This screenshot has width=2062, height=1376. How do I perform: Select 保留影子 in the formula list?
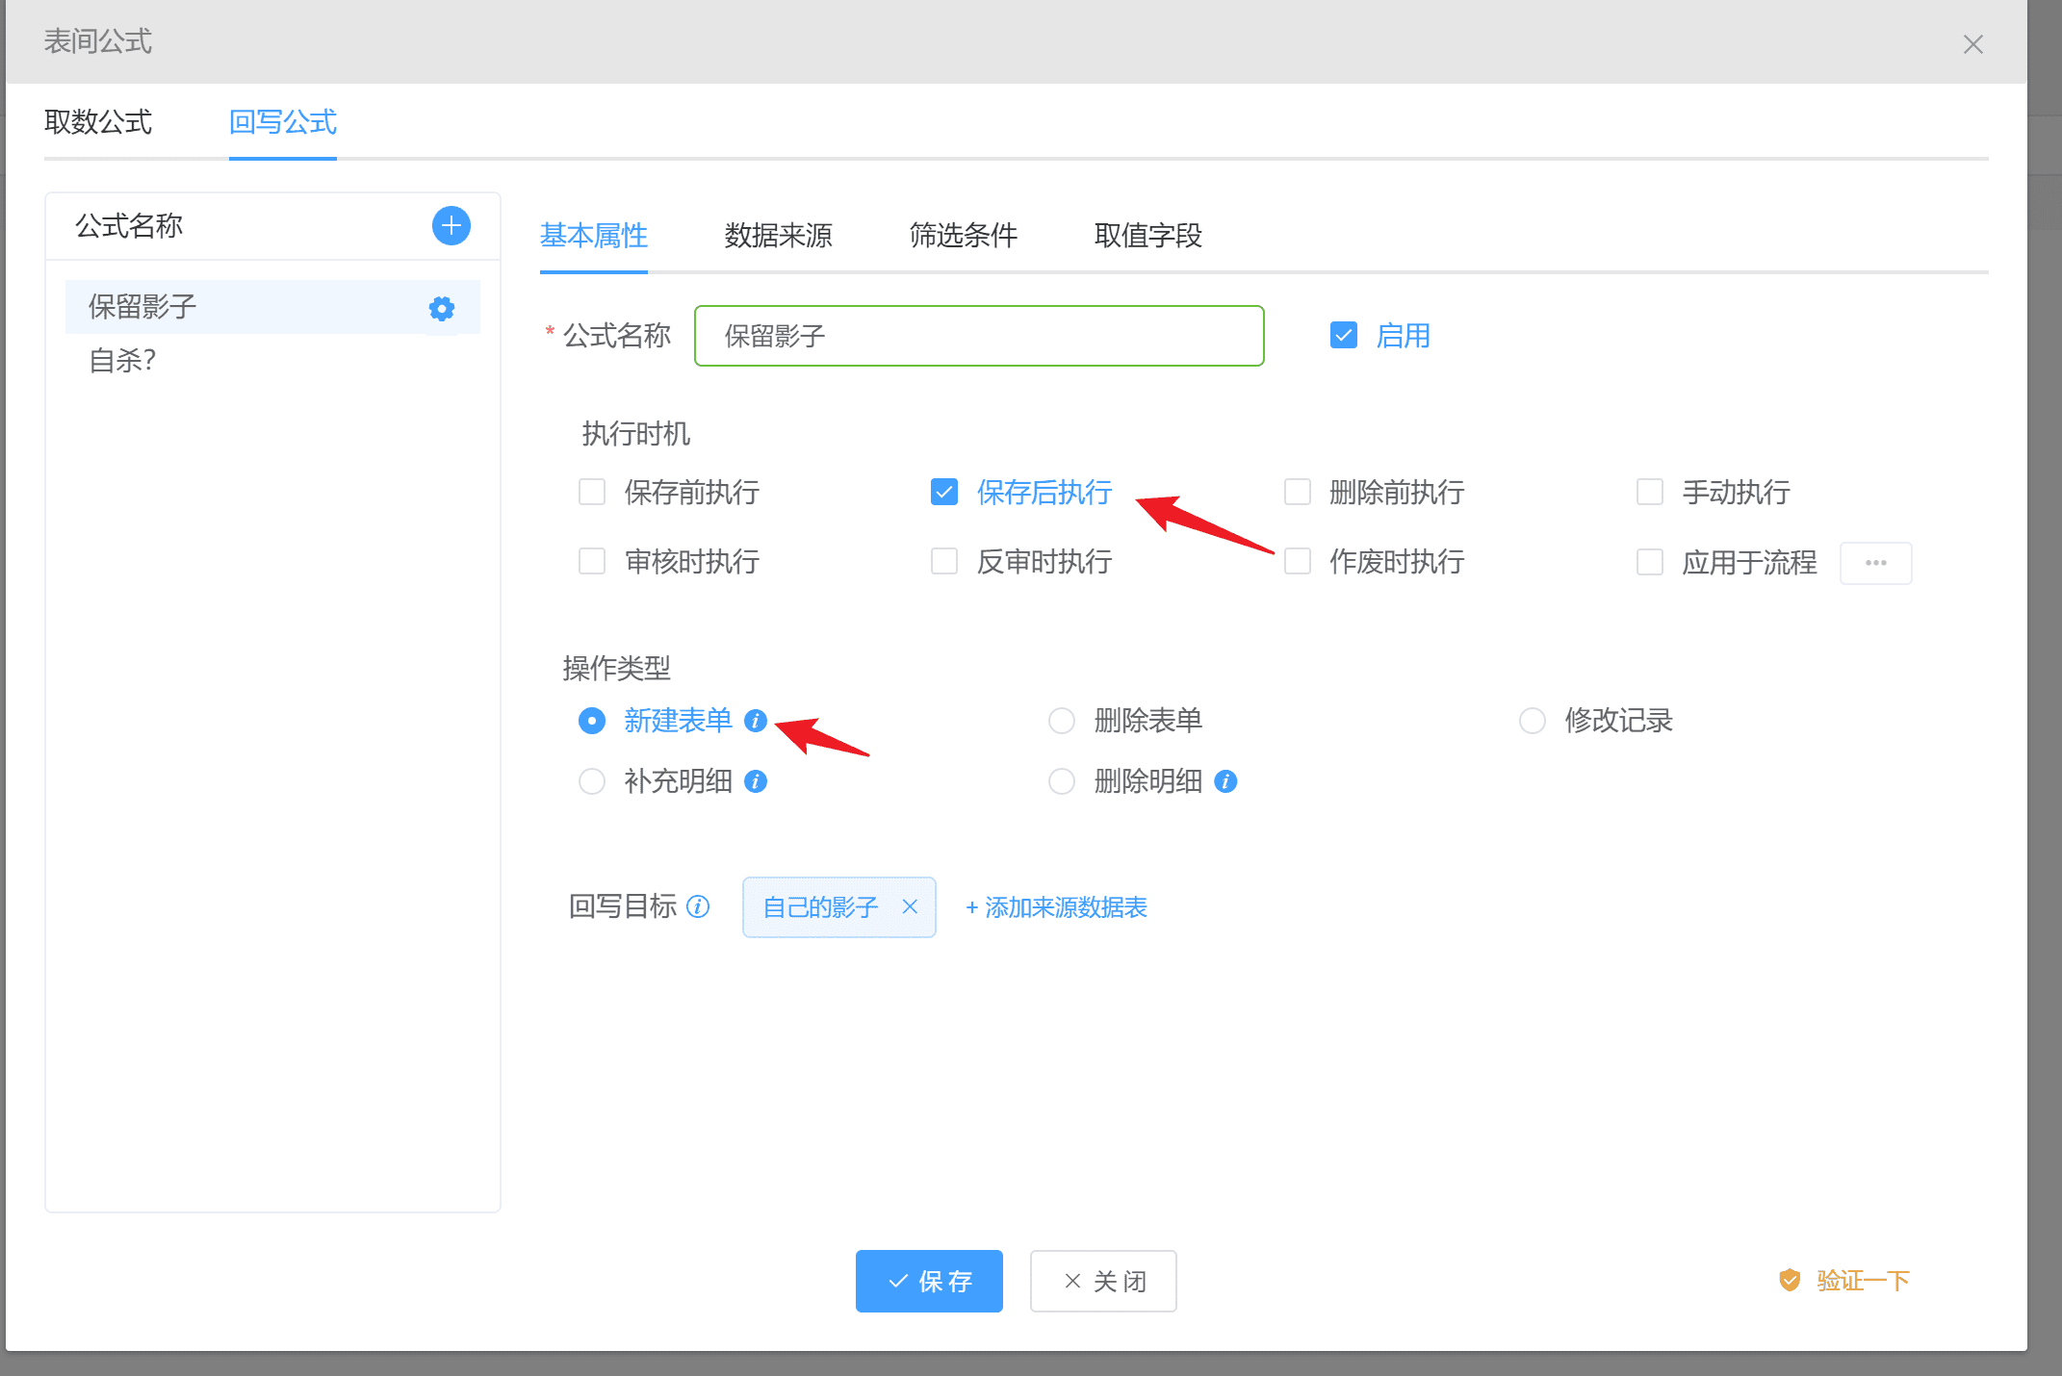tap(272, 307)
